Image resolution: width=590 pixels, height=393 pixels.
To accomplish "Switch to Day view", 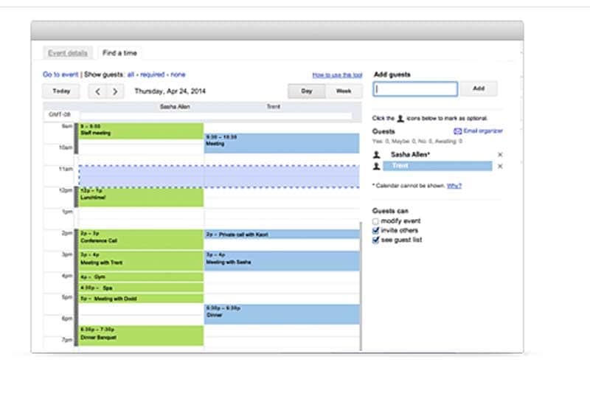I will [306, 91].
